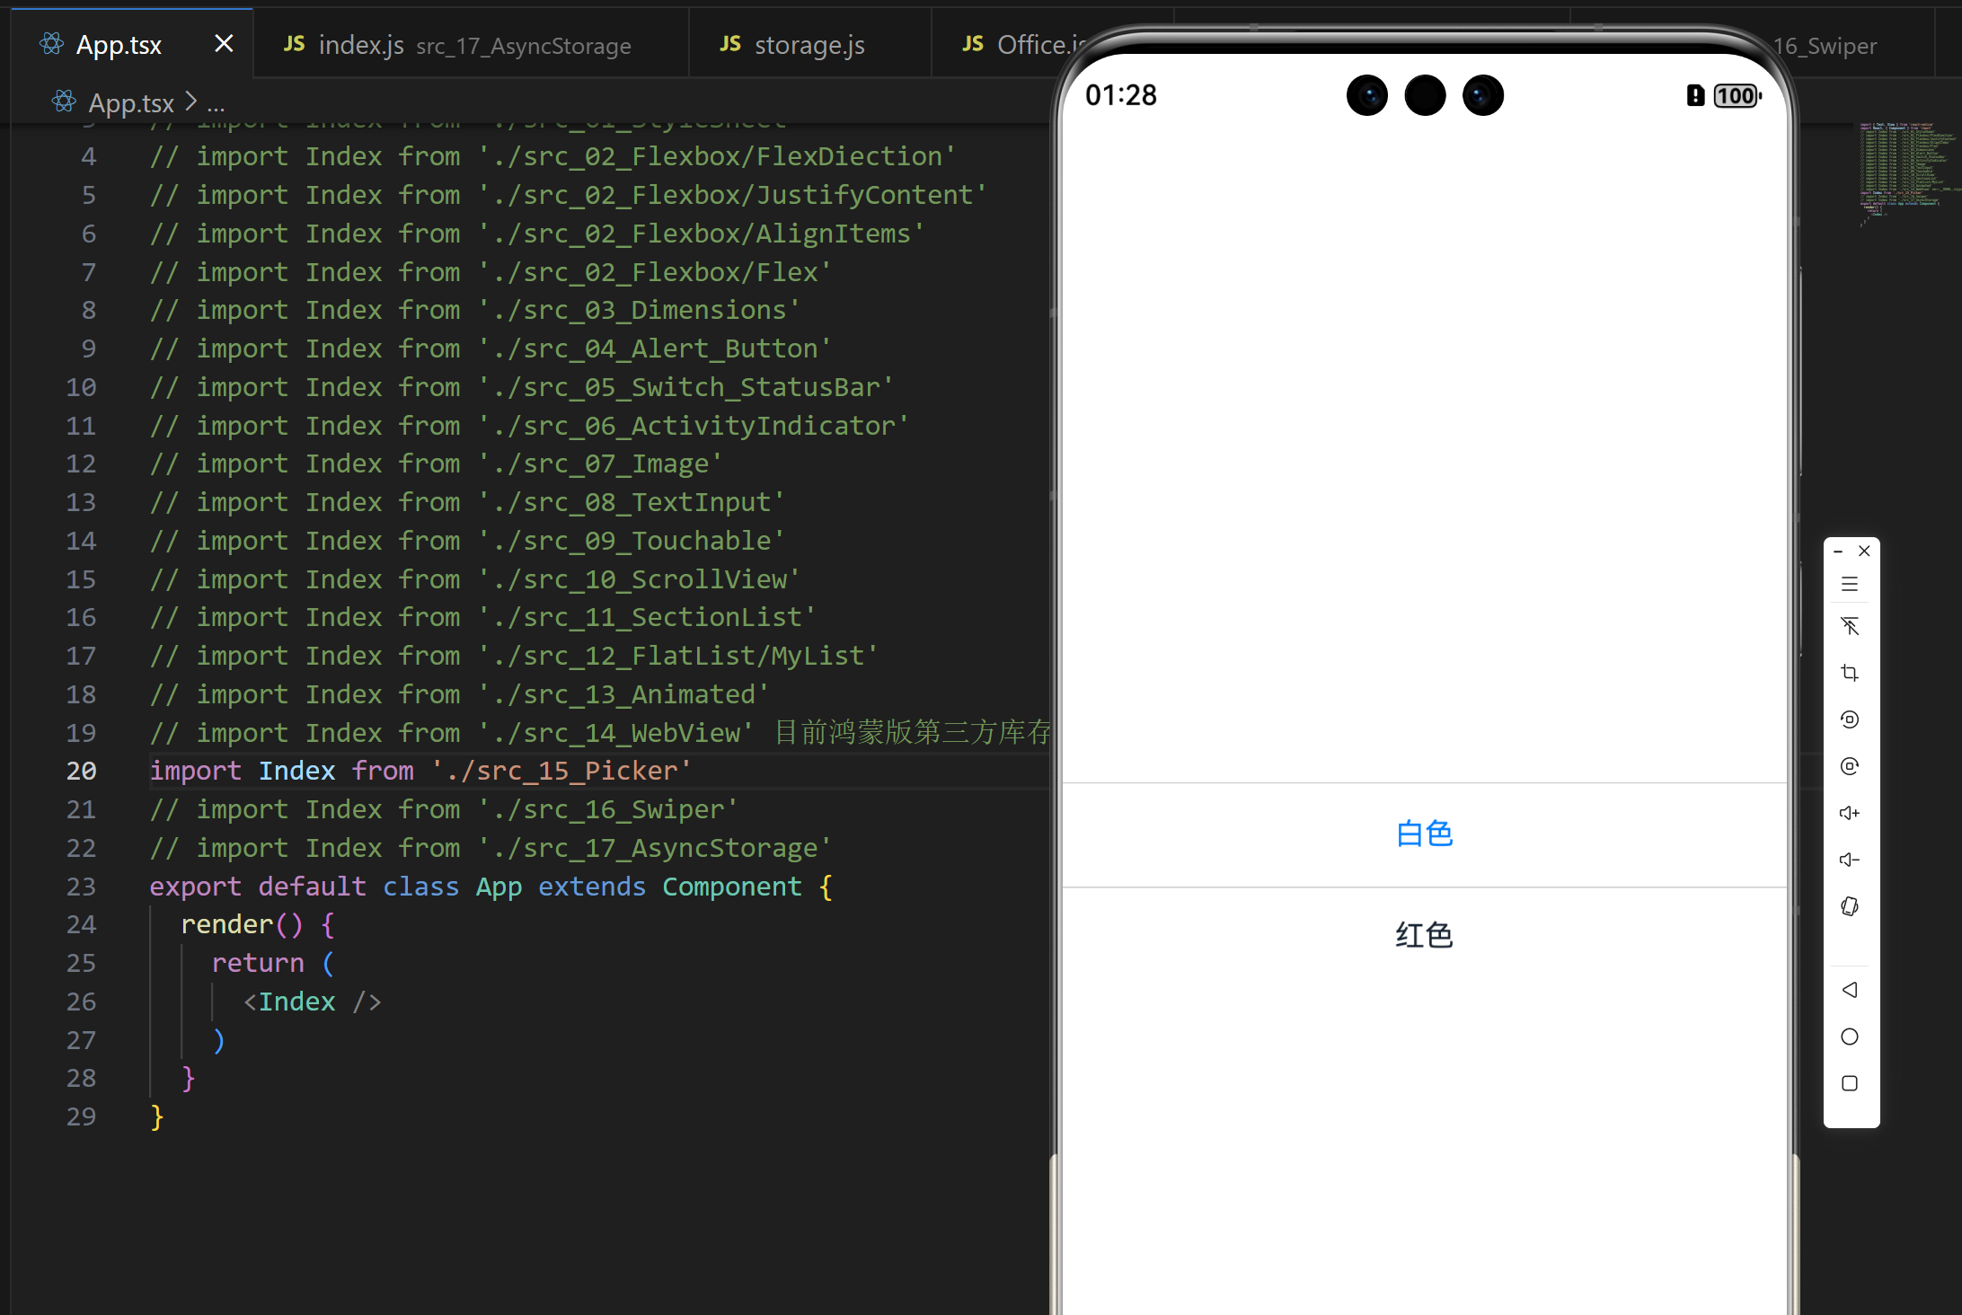Click the './src_08_TextInput' path

[631, 503]
